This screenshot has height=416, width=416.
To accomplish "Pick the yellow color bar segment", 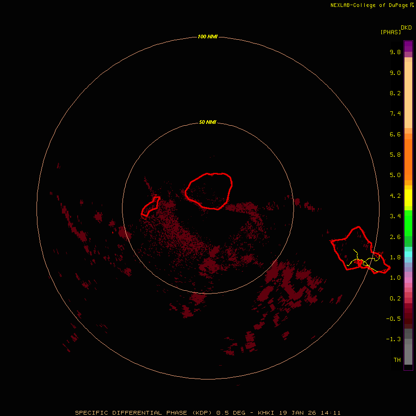I will [408, 198].
